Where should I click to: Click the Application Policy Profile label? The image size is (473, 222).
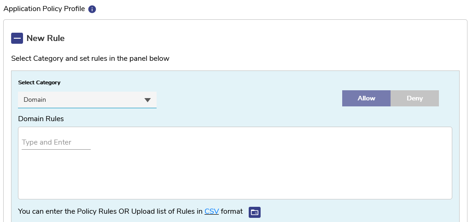[44, 9]
